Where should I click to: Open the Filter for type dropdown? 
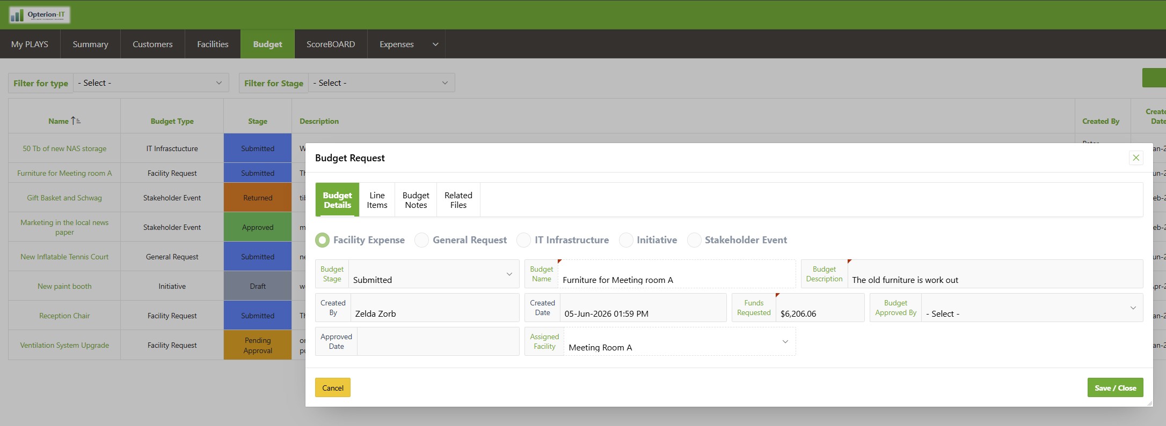point(151,83)
